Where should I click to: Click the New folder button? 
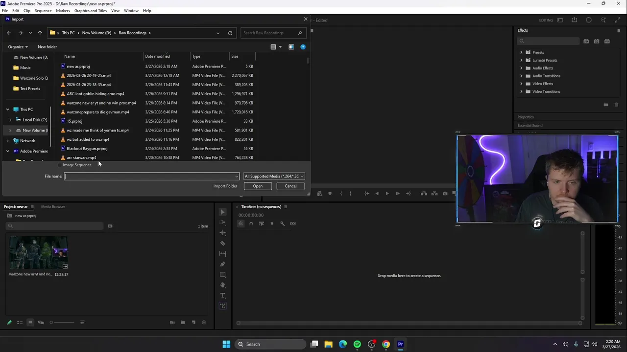pyautogui.click(x=48, y=47)
